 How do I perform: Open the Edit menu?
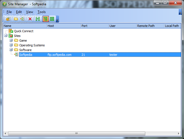click(x=19, y=12)
